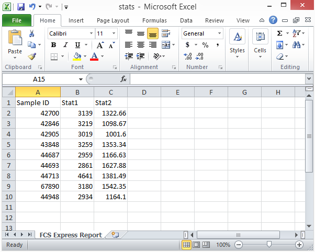The height and width of the screenshot is (252, 315).
Task: Open the Name Box dropdown arrow
Action: 81,79
